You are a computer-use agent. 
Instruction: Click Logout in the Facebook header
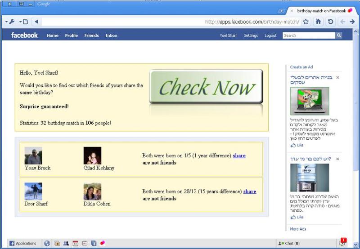pos(270,36)
